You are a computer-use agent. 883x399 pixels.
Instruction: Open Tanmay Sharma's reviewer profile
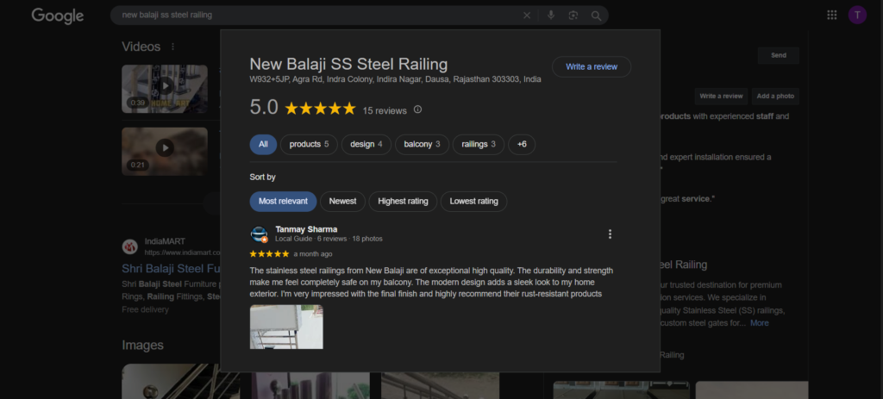pyautogui.click(x=306, y=229)
